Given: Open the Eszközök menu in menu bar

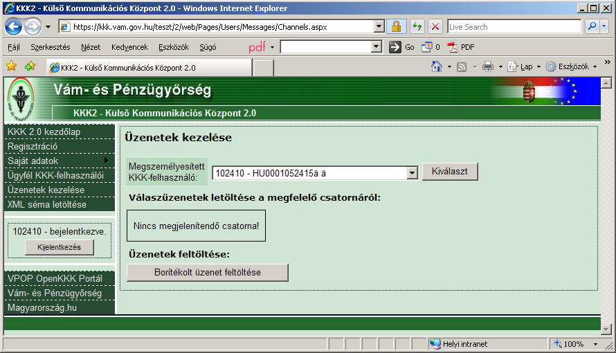Looking at the screenshot, I should pyautogui.click(x=174, y=47).
